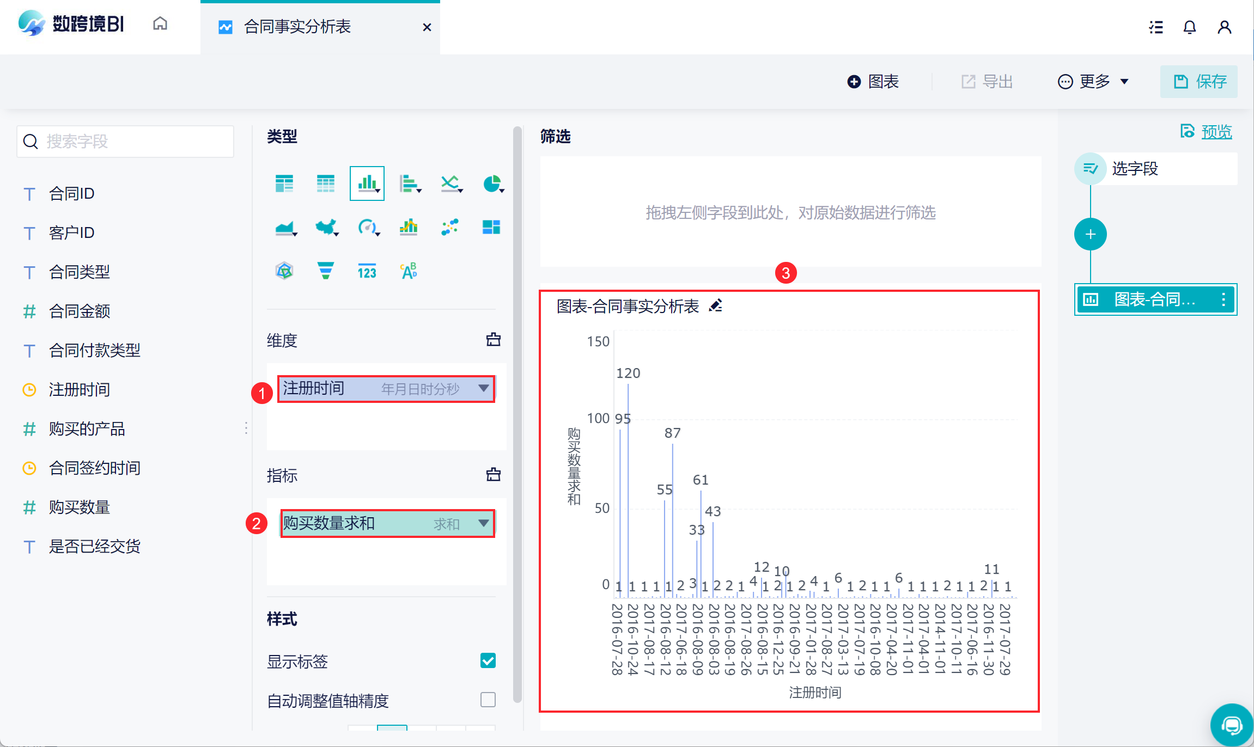1254x747 pixels.
Task: Select the detail table chart type
Action: [x=326, y=183]
